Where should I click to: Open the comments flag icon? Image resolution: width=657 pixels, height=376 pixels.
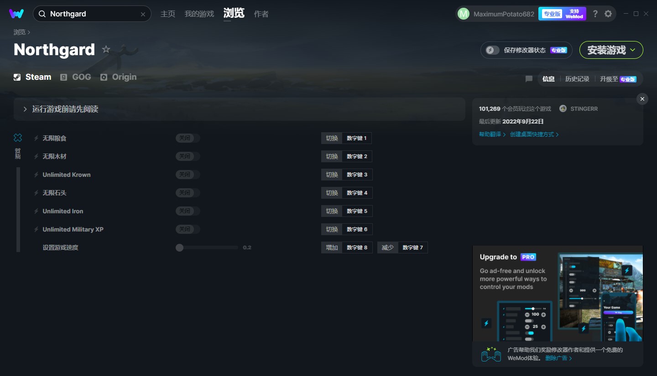coord(529,79)
